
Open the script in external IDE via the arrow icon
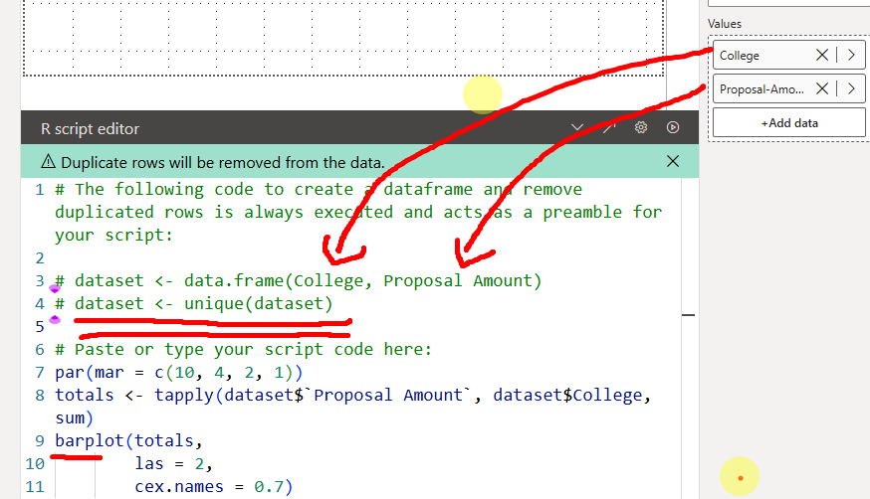tap(609, 128)
